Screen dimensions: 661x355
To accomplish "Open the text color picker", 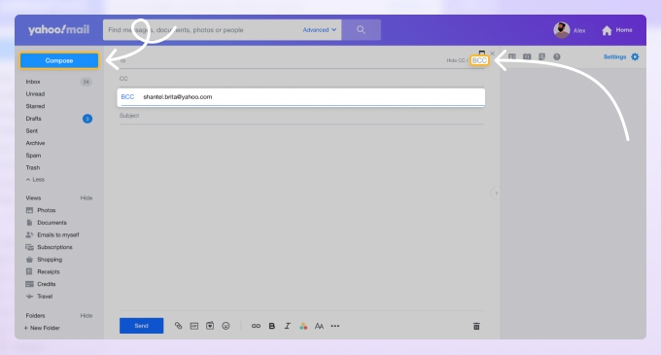I will click(303, 326).
